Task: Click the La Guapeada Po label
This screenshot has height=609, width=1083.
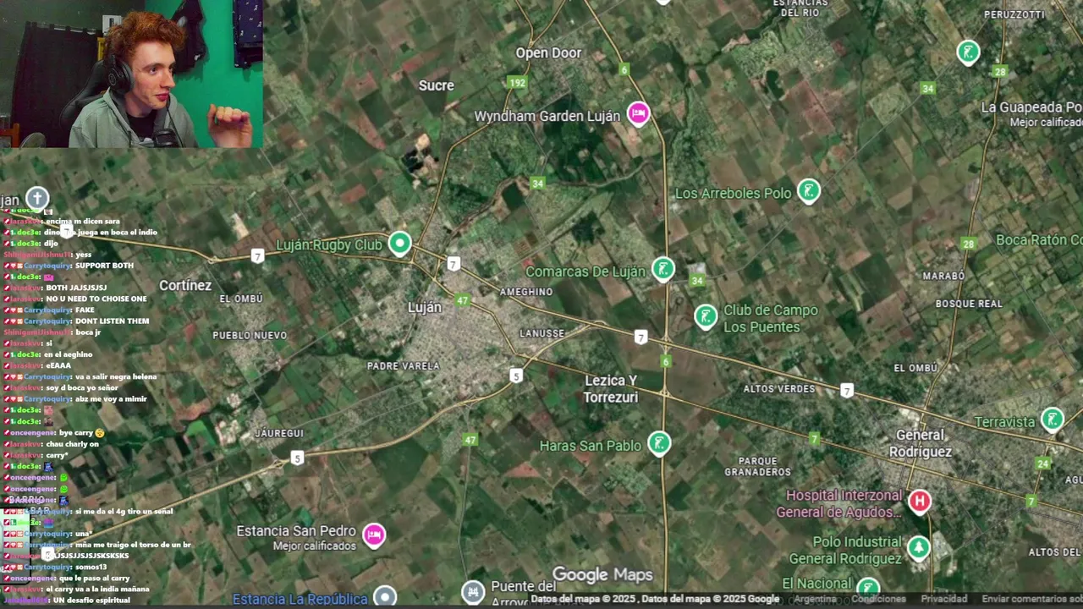Action: 1031,107
